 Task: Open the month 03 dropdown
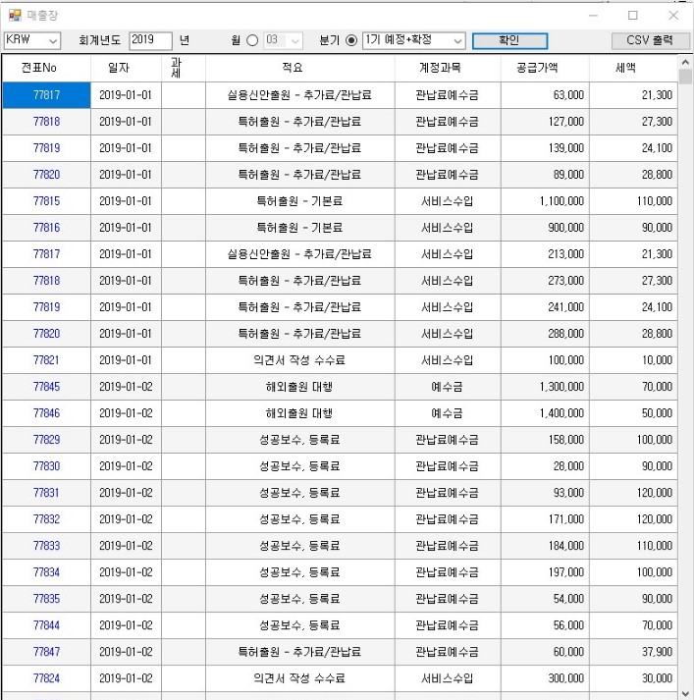(283, 40)
